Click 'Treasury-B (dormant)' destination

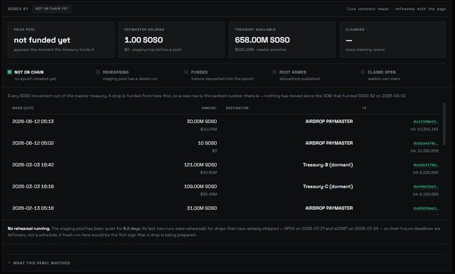point(328,165)
